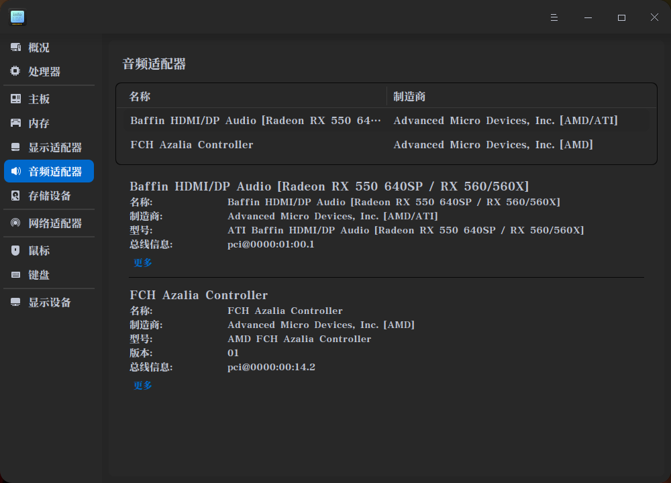Viewport: 671px width, 483px height.
Task: Select the 音频适配器 sidebar entry
Action: 49,171
